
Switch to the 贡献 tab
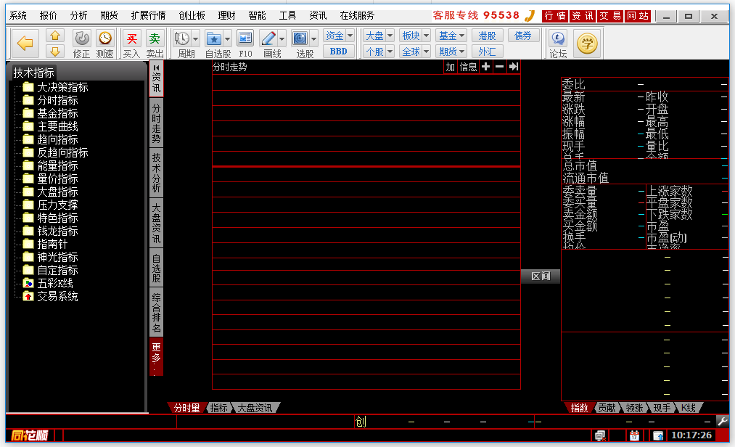607,408
